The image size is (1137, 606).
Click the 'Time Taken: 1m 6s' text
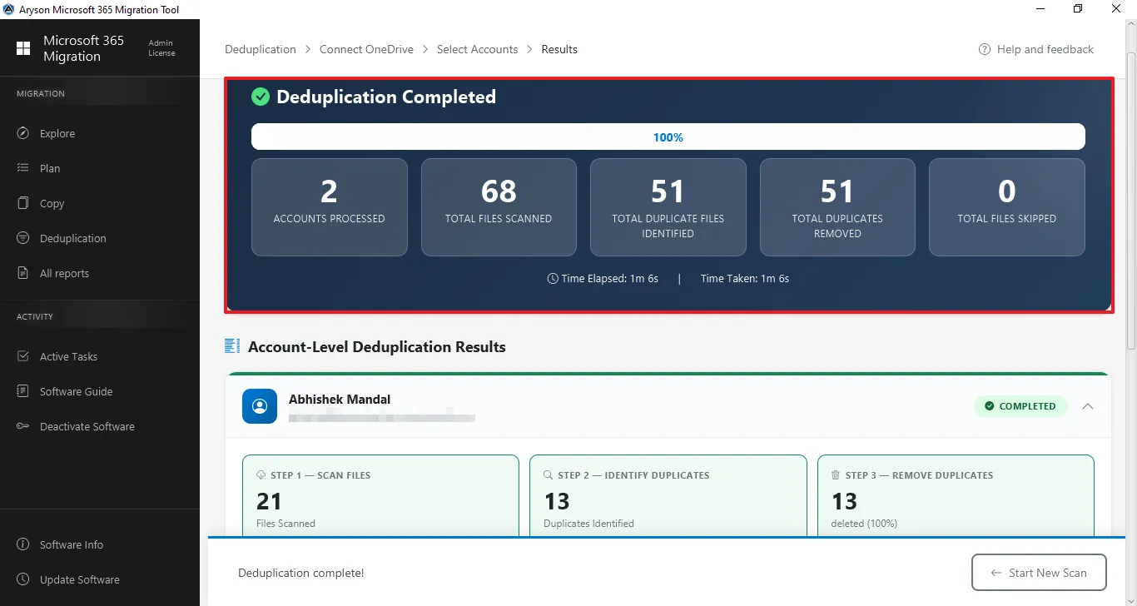click(745, 279)
